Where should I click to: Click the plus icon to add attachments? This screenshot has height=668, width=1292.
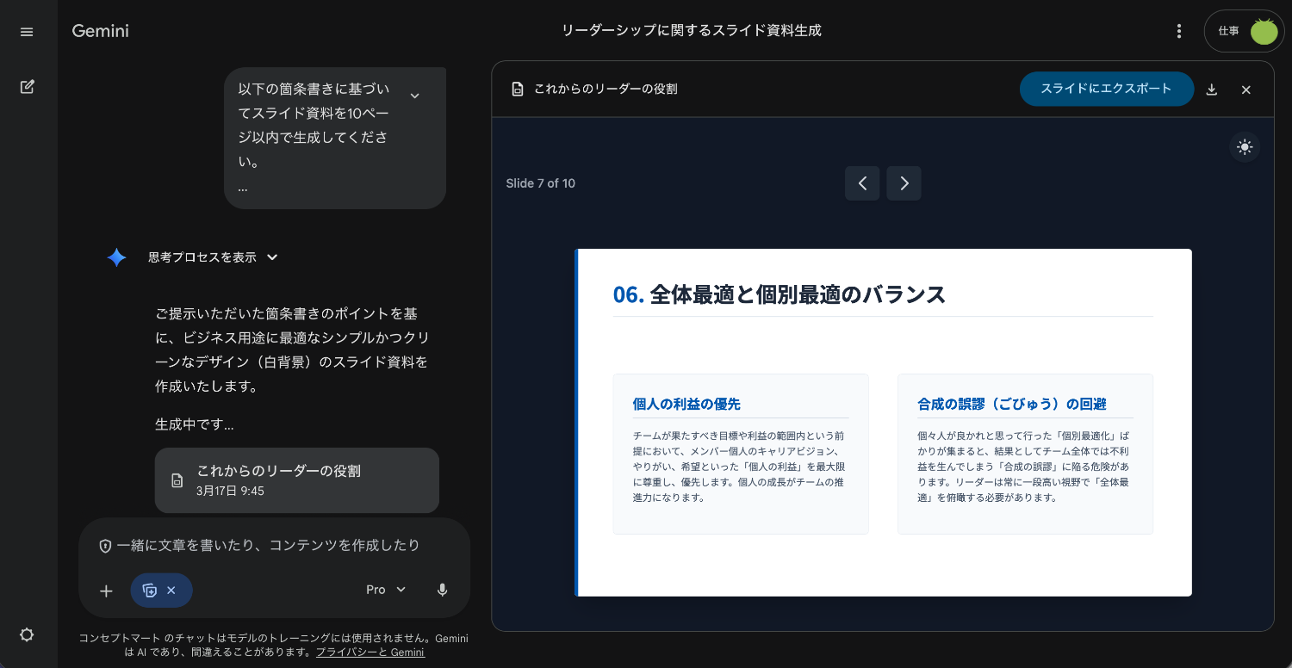pyautogui.click(x=106, y=591)
